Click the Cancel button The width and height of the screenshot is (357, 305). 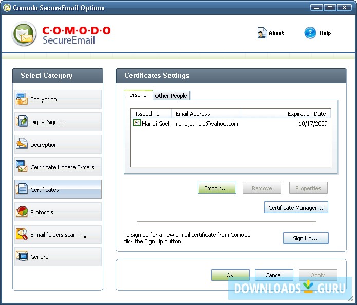point(274,275)
